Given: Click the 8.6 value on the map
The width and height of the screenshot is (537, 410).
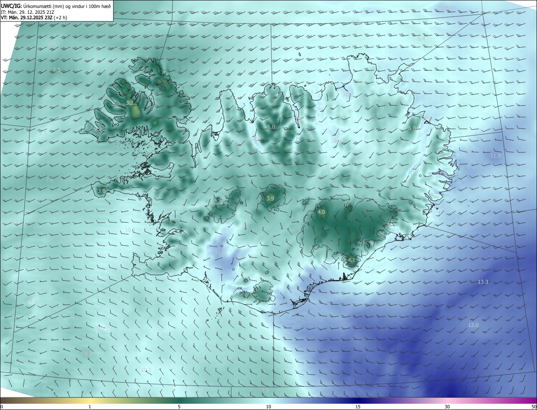Looking at the screenshot, I should [52, 44].
